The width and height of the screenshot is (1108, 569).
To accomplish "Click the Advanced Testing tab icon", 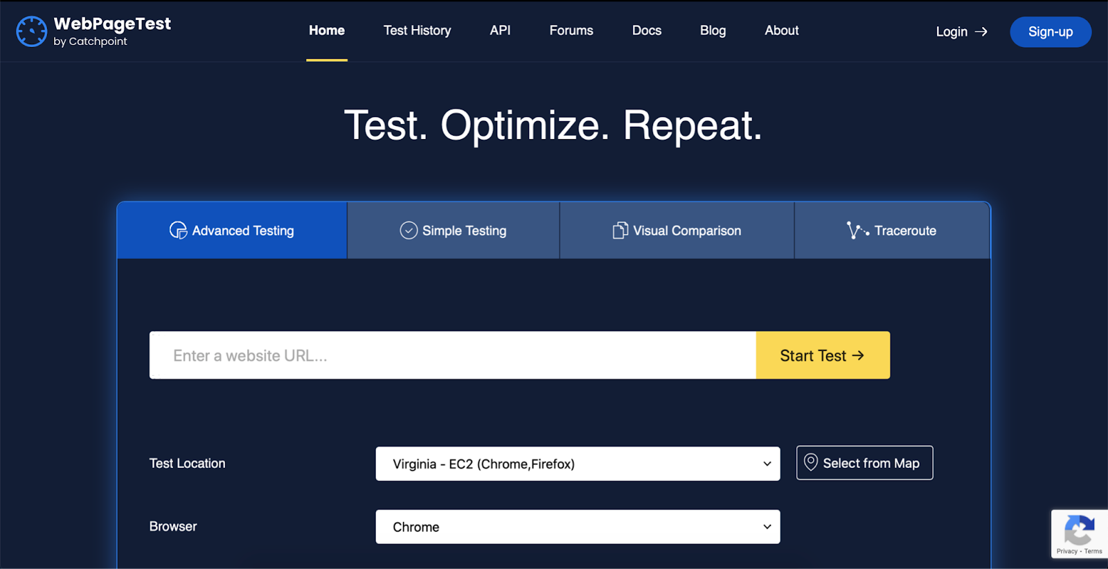I will pyautogui.click(x=178, y=231).
